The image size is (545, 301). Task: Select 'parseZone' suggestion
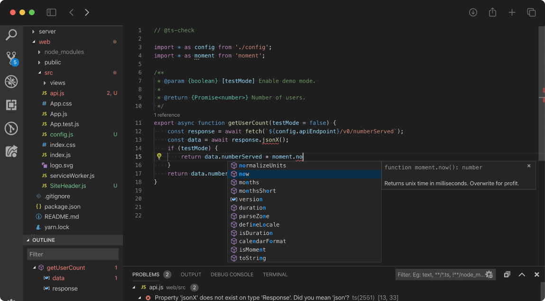point(304,216)
